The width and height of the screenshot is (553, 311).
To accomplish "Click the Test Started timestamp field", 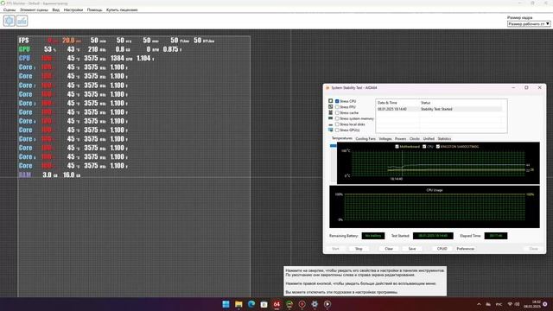I will [x=433, y=236].
